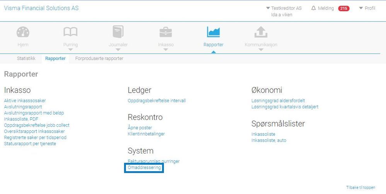
Task: Open the Hjem dashboard gauge icon
Action: pyautogui.click(x=23, y=32)
